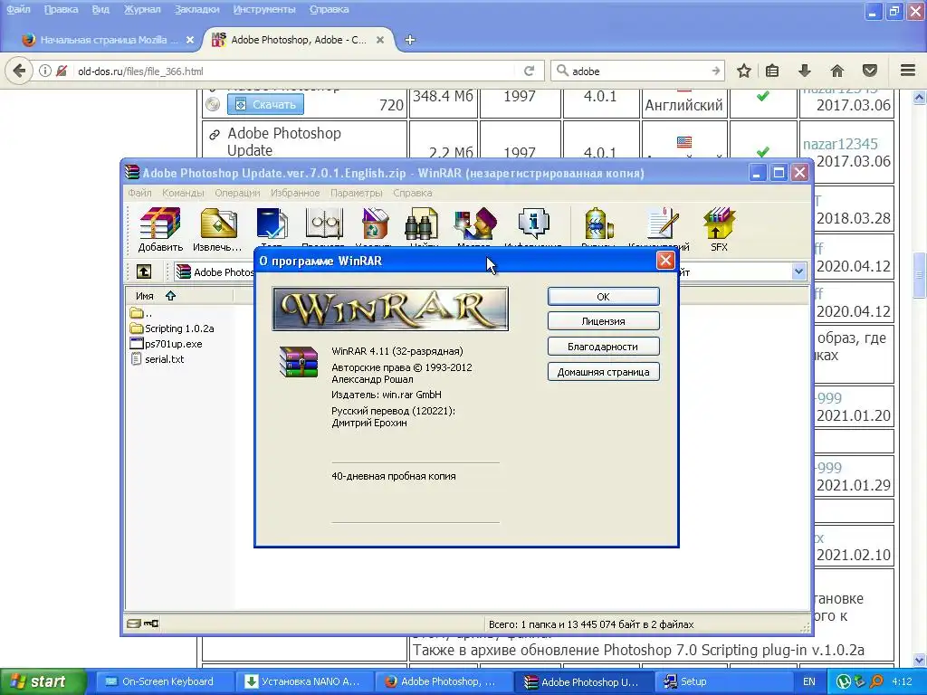Click the Скачать download button on webpage
The width and height of the screenshot is (927, 695).
coord(265,105)
